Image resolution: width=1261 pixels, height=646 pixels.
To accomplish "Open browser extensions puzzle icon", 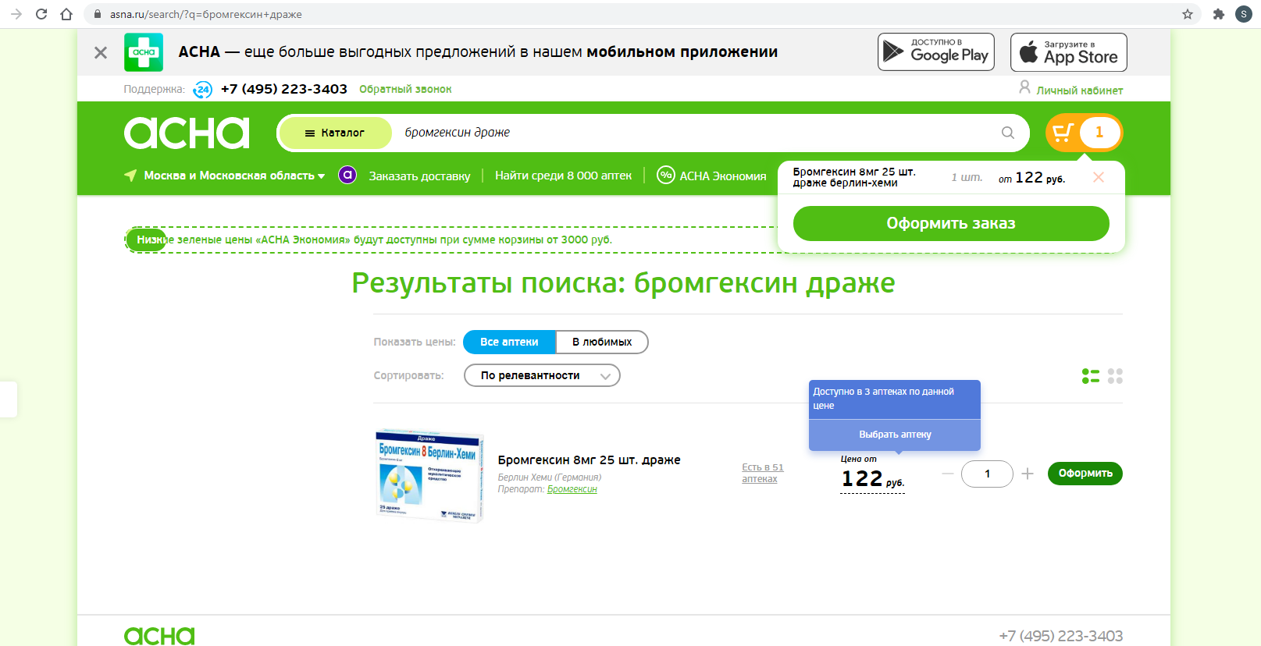I will tap(1218, 14).
